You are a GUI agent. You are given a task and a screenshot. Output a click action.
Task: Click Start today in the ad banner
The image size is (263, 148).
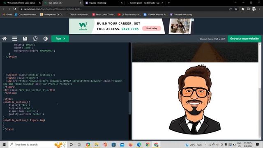tap(152, 28)
